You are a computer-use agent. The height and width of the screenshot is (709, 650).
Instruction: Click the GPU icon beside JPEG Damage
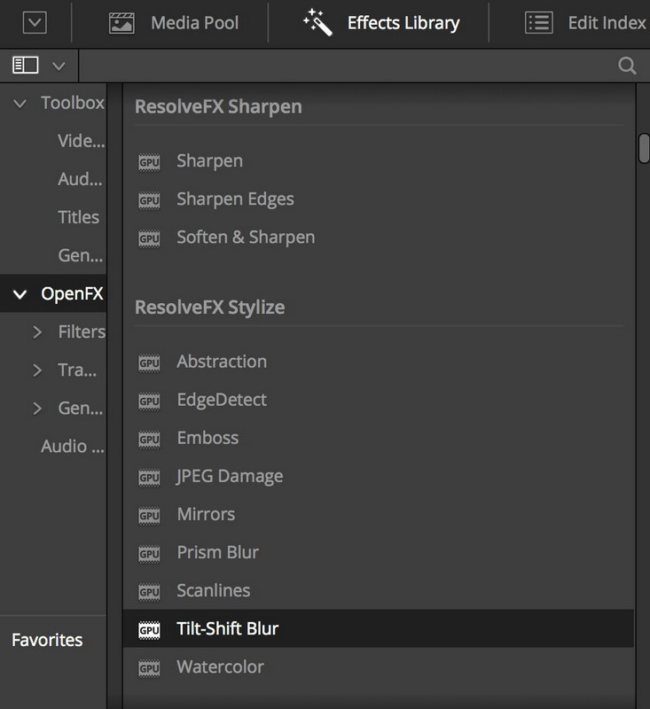coord(149,477)
